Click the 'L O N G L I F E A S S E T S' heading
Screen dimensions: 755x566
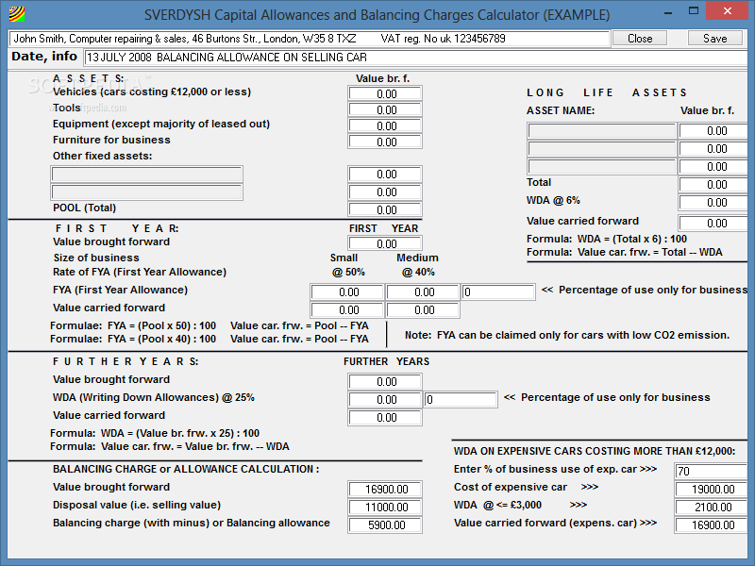[607, 92]
